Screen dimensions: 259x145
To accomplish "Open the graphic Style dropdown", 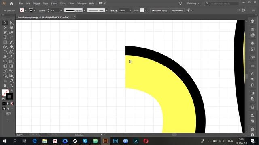I will 146,10.
